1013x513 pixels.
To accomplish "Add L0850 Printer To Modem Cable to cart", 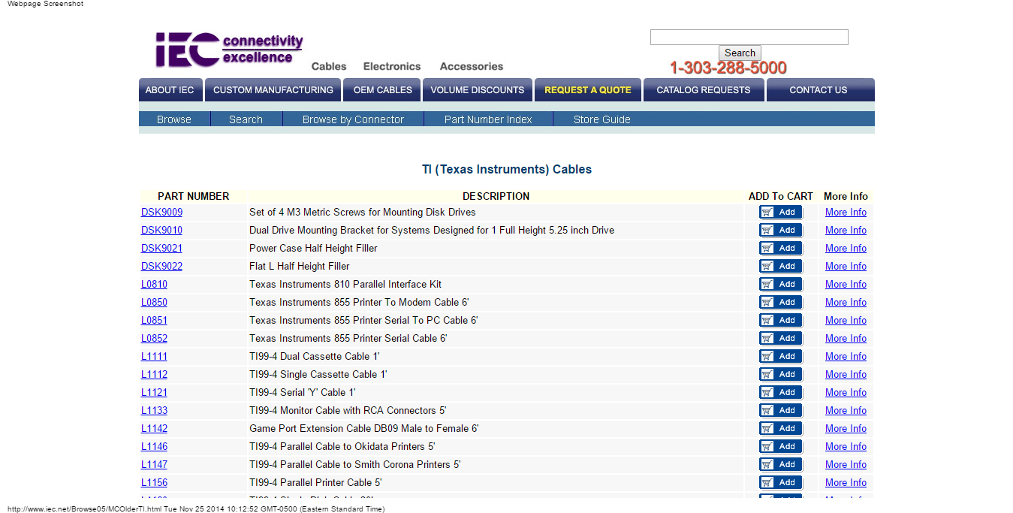I will pyautogui.click(x=780, y=302).
